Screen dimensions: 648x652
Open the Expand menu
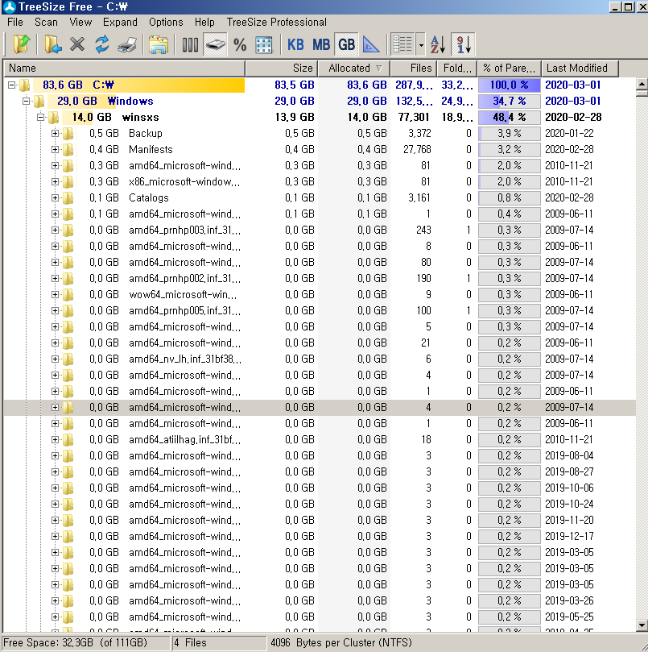(x=120, y=22)
